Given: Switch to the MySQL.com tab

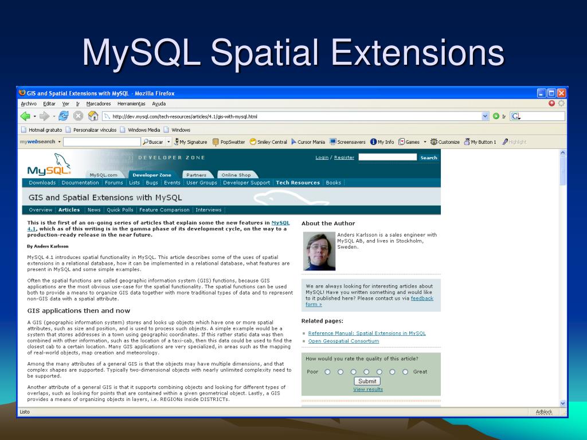Looking at the screenshot, I should (x=104, y=175).
